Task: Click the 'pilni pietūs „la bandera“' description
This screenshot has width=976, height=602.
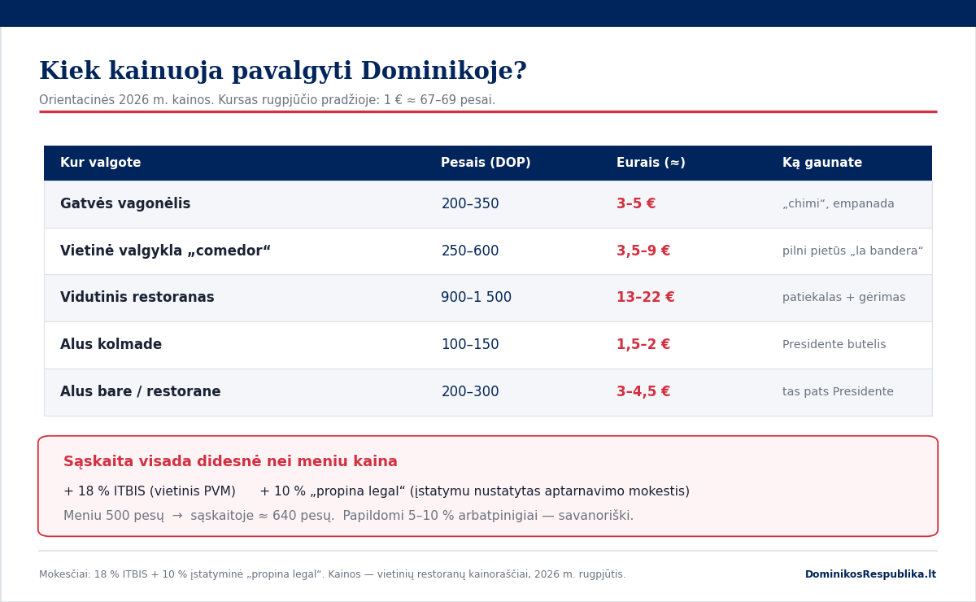Action: coord(853,251)
